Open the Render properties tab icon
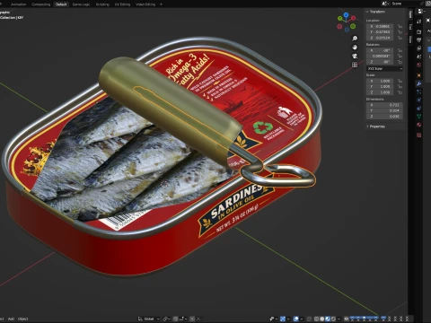The image size is (431, 323). tap(419, 31)
